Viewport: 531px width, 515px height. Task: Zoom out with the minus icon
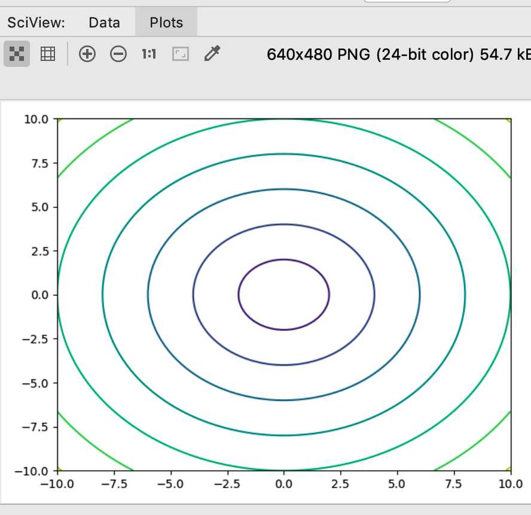click(x=118, y=54)
